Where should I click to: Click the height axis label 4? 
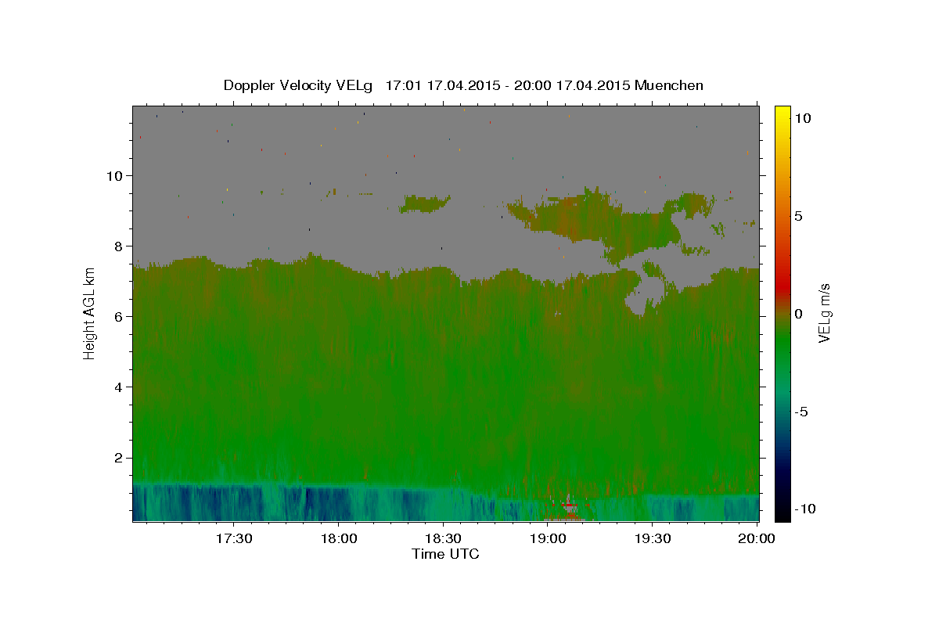coord(119,387)
